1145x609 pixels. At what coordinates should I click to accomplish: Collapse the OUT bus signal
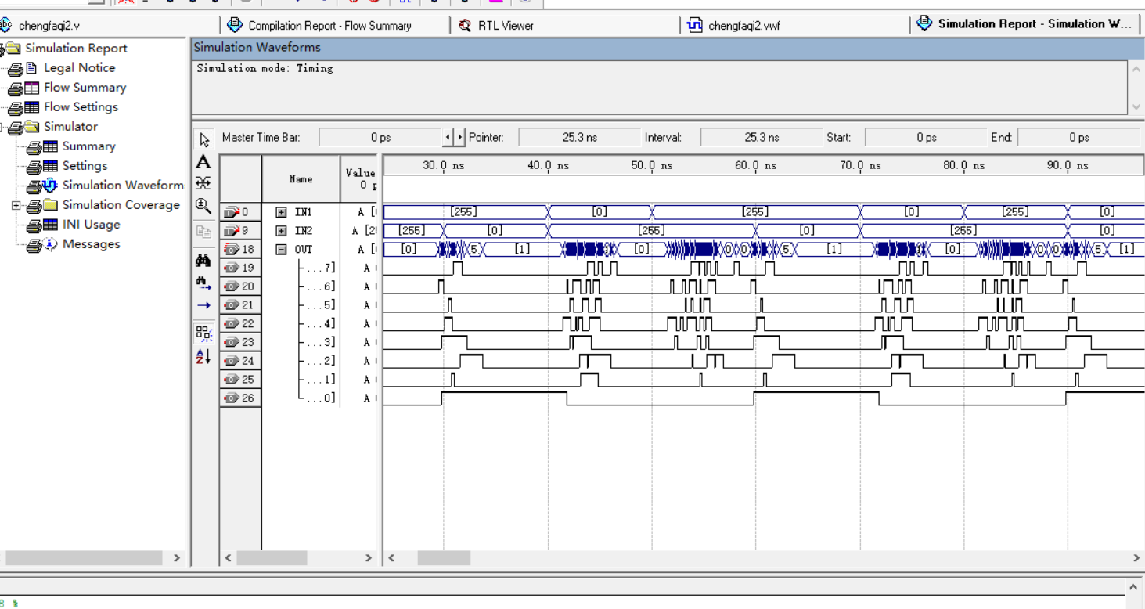282,250
